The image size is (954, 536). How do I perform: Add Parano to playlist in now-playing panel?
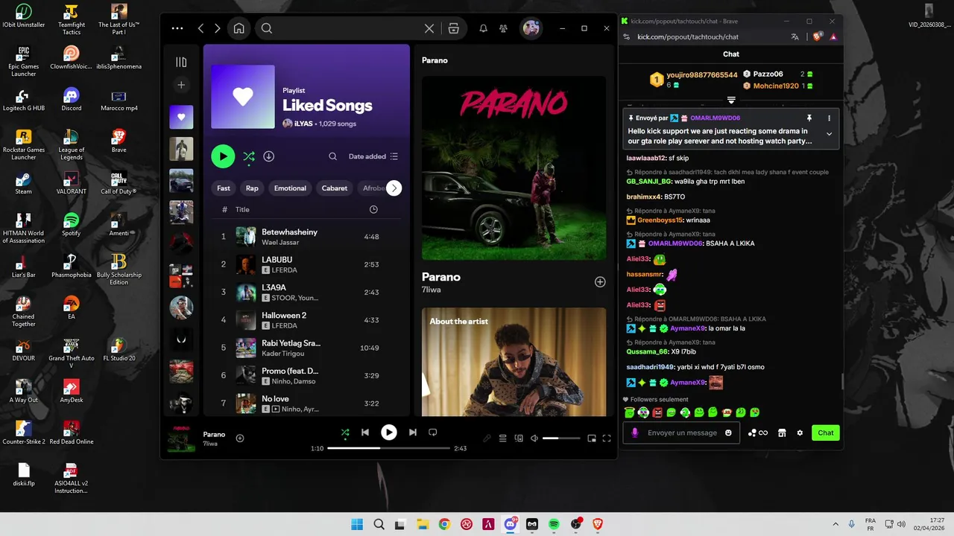point(600,281)
